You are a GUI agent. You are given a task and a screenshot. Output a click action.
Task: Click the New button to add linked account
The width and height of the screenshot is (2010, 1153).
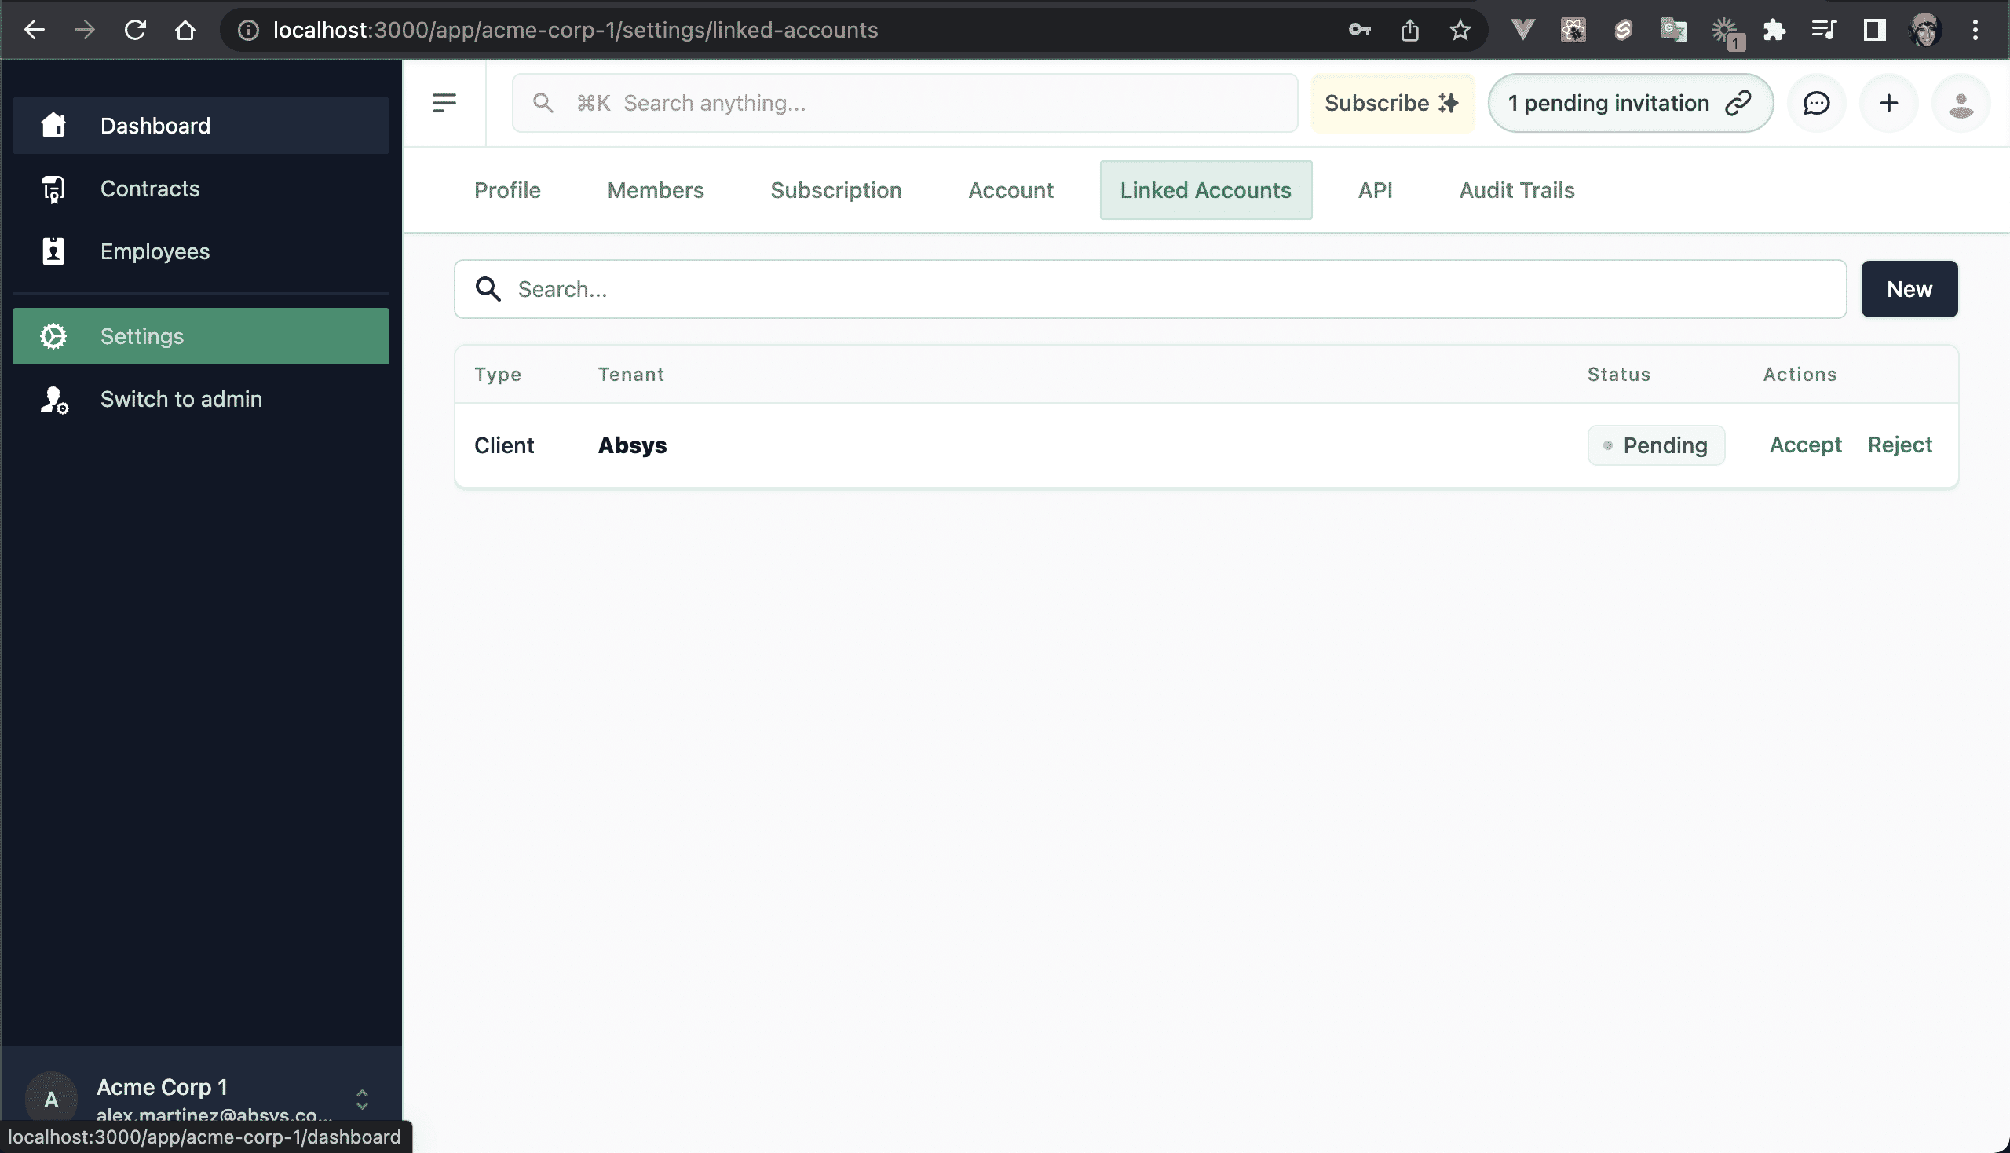pyautogui.click(x=1909, y=288)
